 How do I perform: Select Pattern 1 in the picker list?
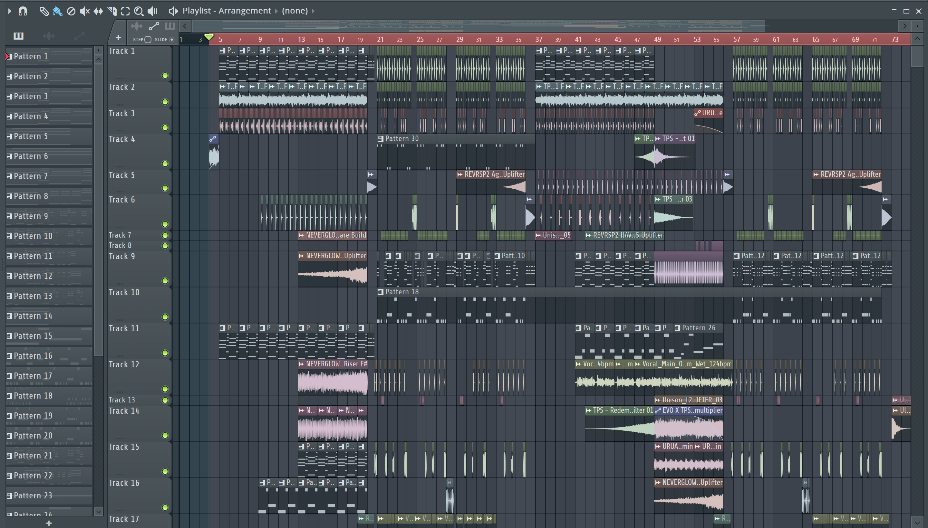(x=49, y=56)
